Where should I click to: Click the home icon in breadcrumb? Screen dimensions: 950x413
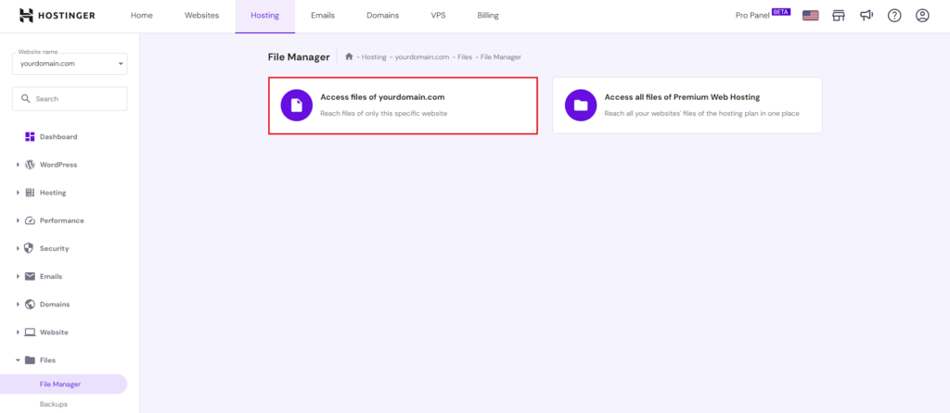[x=349, y=56]
